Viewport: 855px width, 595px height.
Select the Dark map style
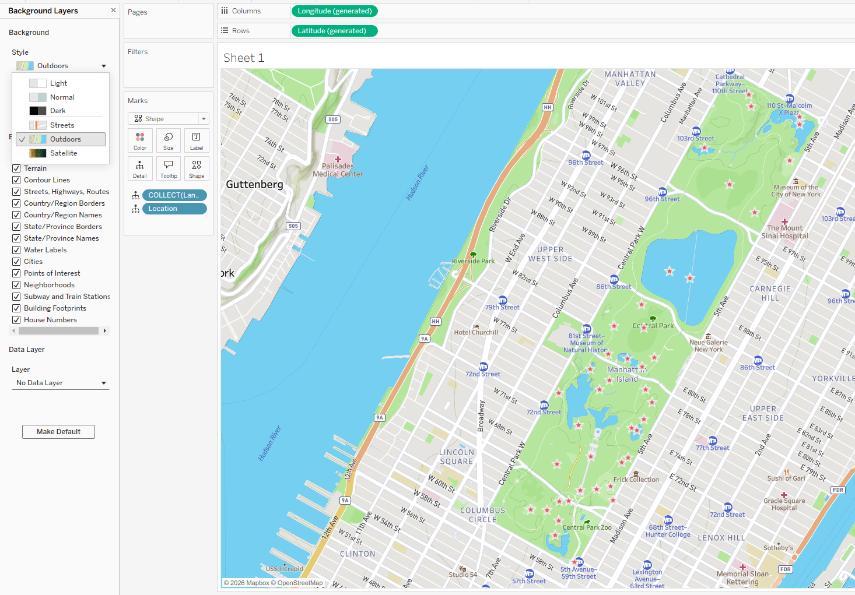[61, 111]
